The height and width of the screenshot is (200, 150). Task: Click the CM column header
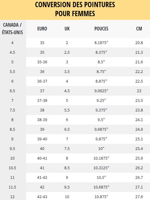(139, 29)
